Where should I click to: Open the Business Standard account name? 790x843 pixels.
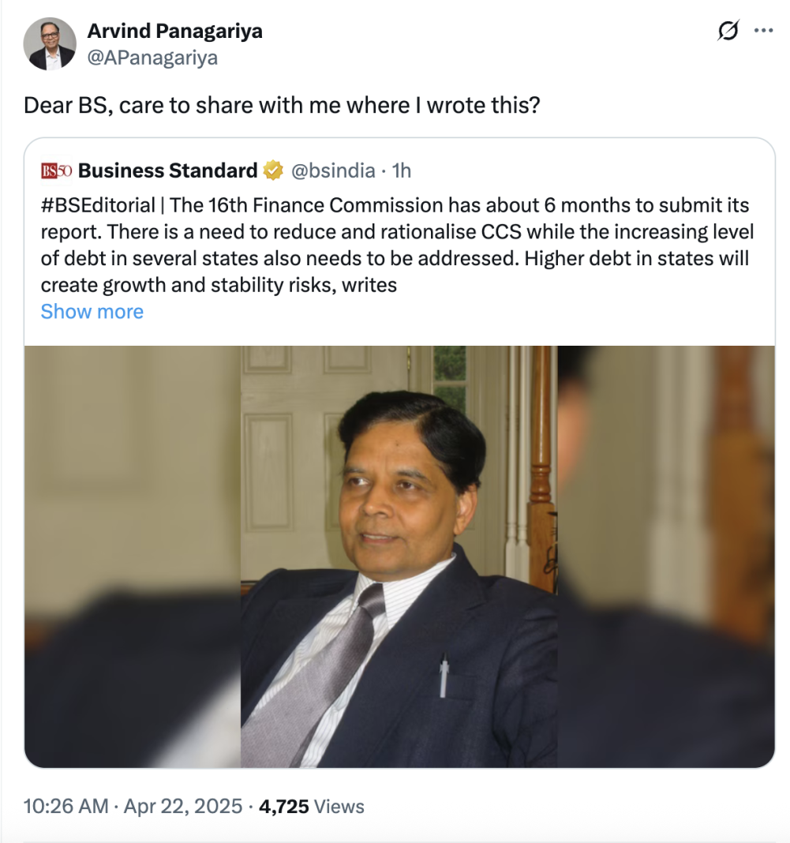(x=168, y=170)
